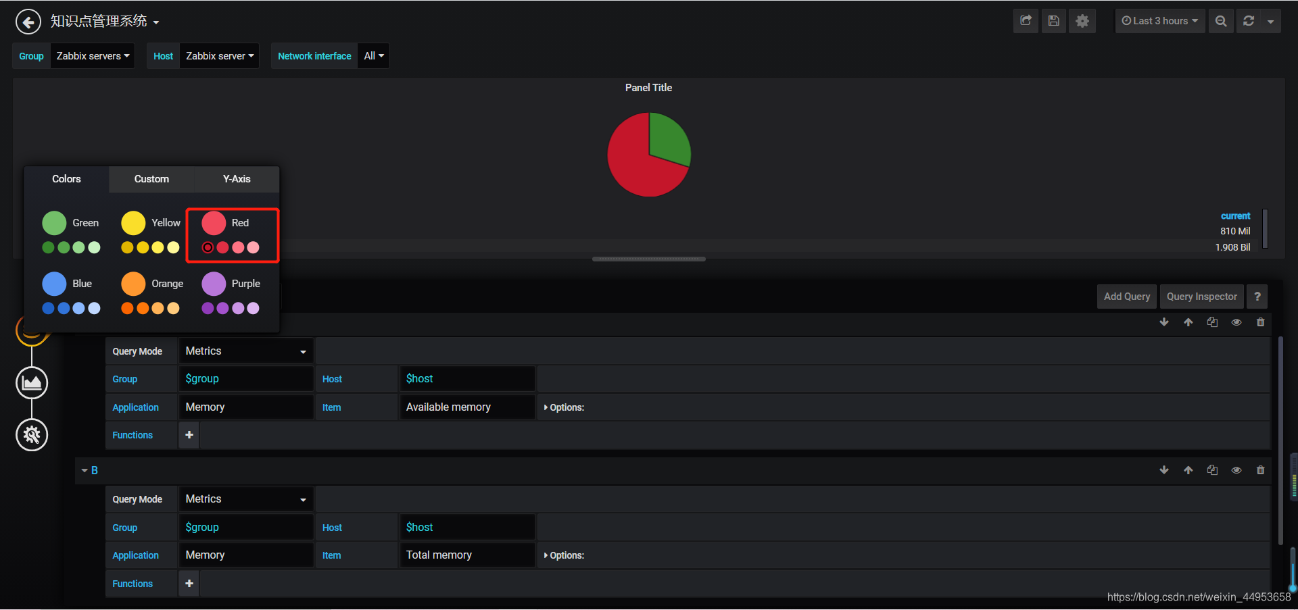Image resolution: width=1298 pixels, height=610 pixels.
Task: Delete query A trash icon
Action: (1261, 322)
